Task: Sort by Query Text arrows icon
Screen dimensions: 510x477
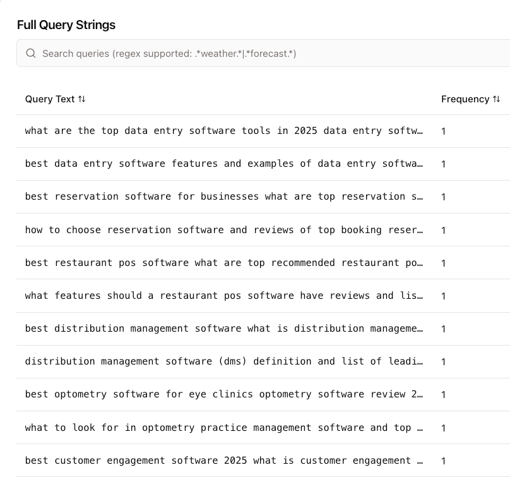Action: tap(81, 99)
